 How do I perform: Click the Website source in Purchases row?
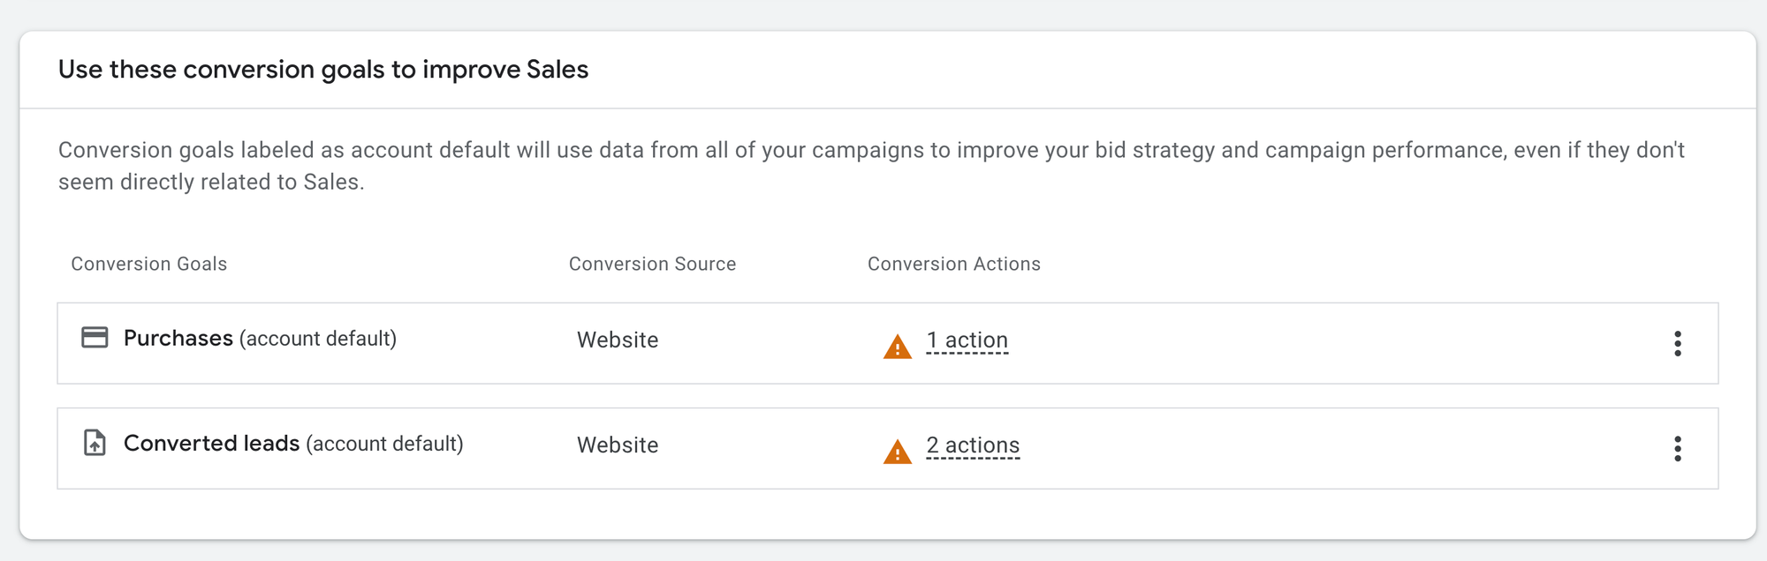coord(618,340)
